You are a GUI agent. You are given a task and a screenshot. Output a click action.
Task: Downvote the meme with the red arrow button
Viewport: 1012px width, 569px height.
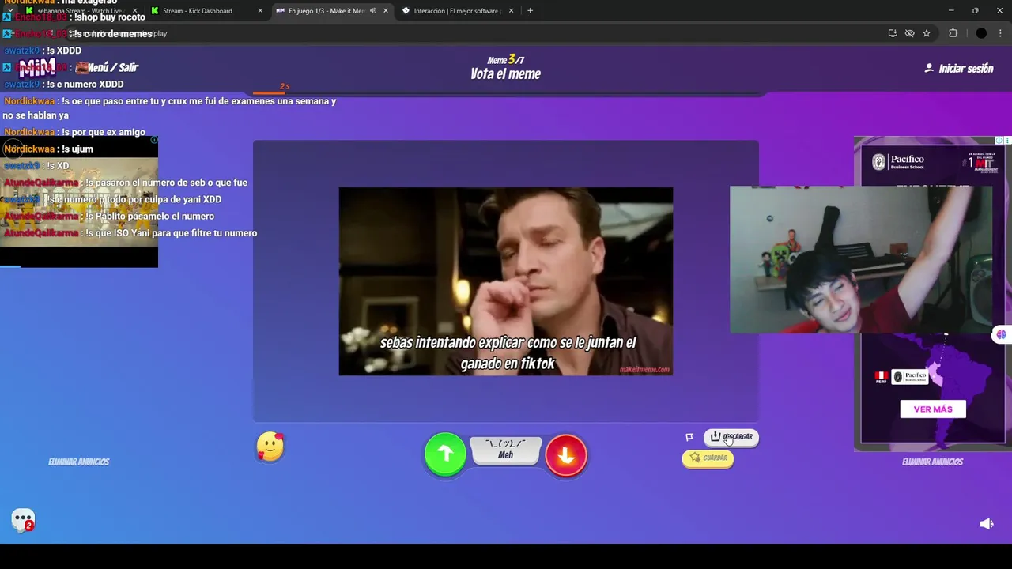566,454
